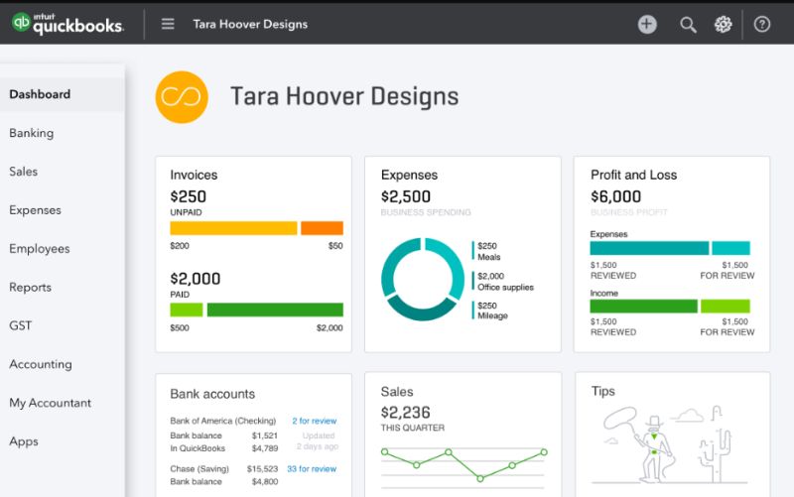Viewport: 794px width, 497px height.
Task: Click the $250 unpaid invoices amount
Action: (188, 196)
